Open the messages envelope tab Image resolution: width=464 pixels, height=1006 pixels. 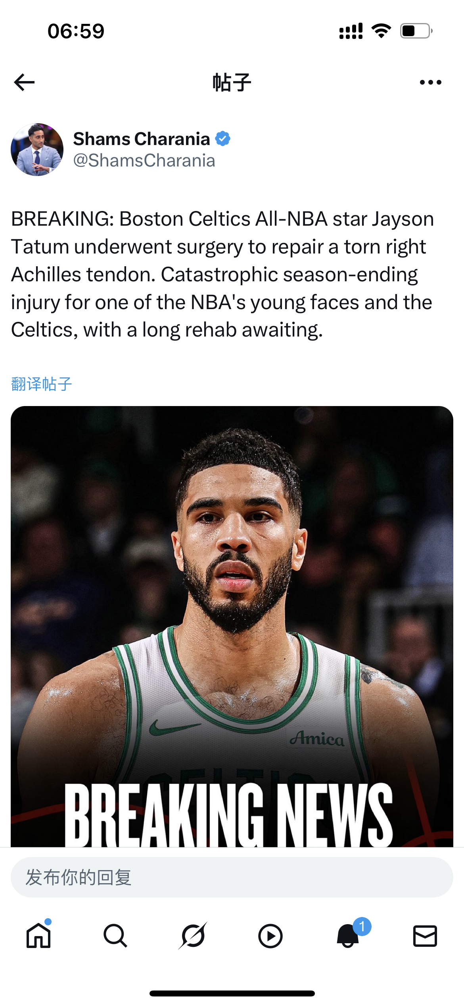point(425,936)
